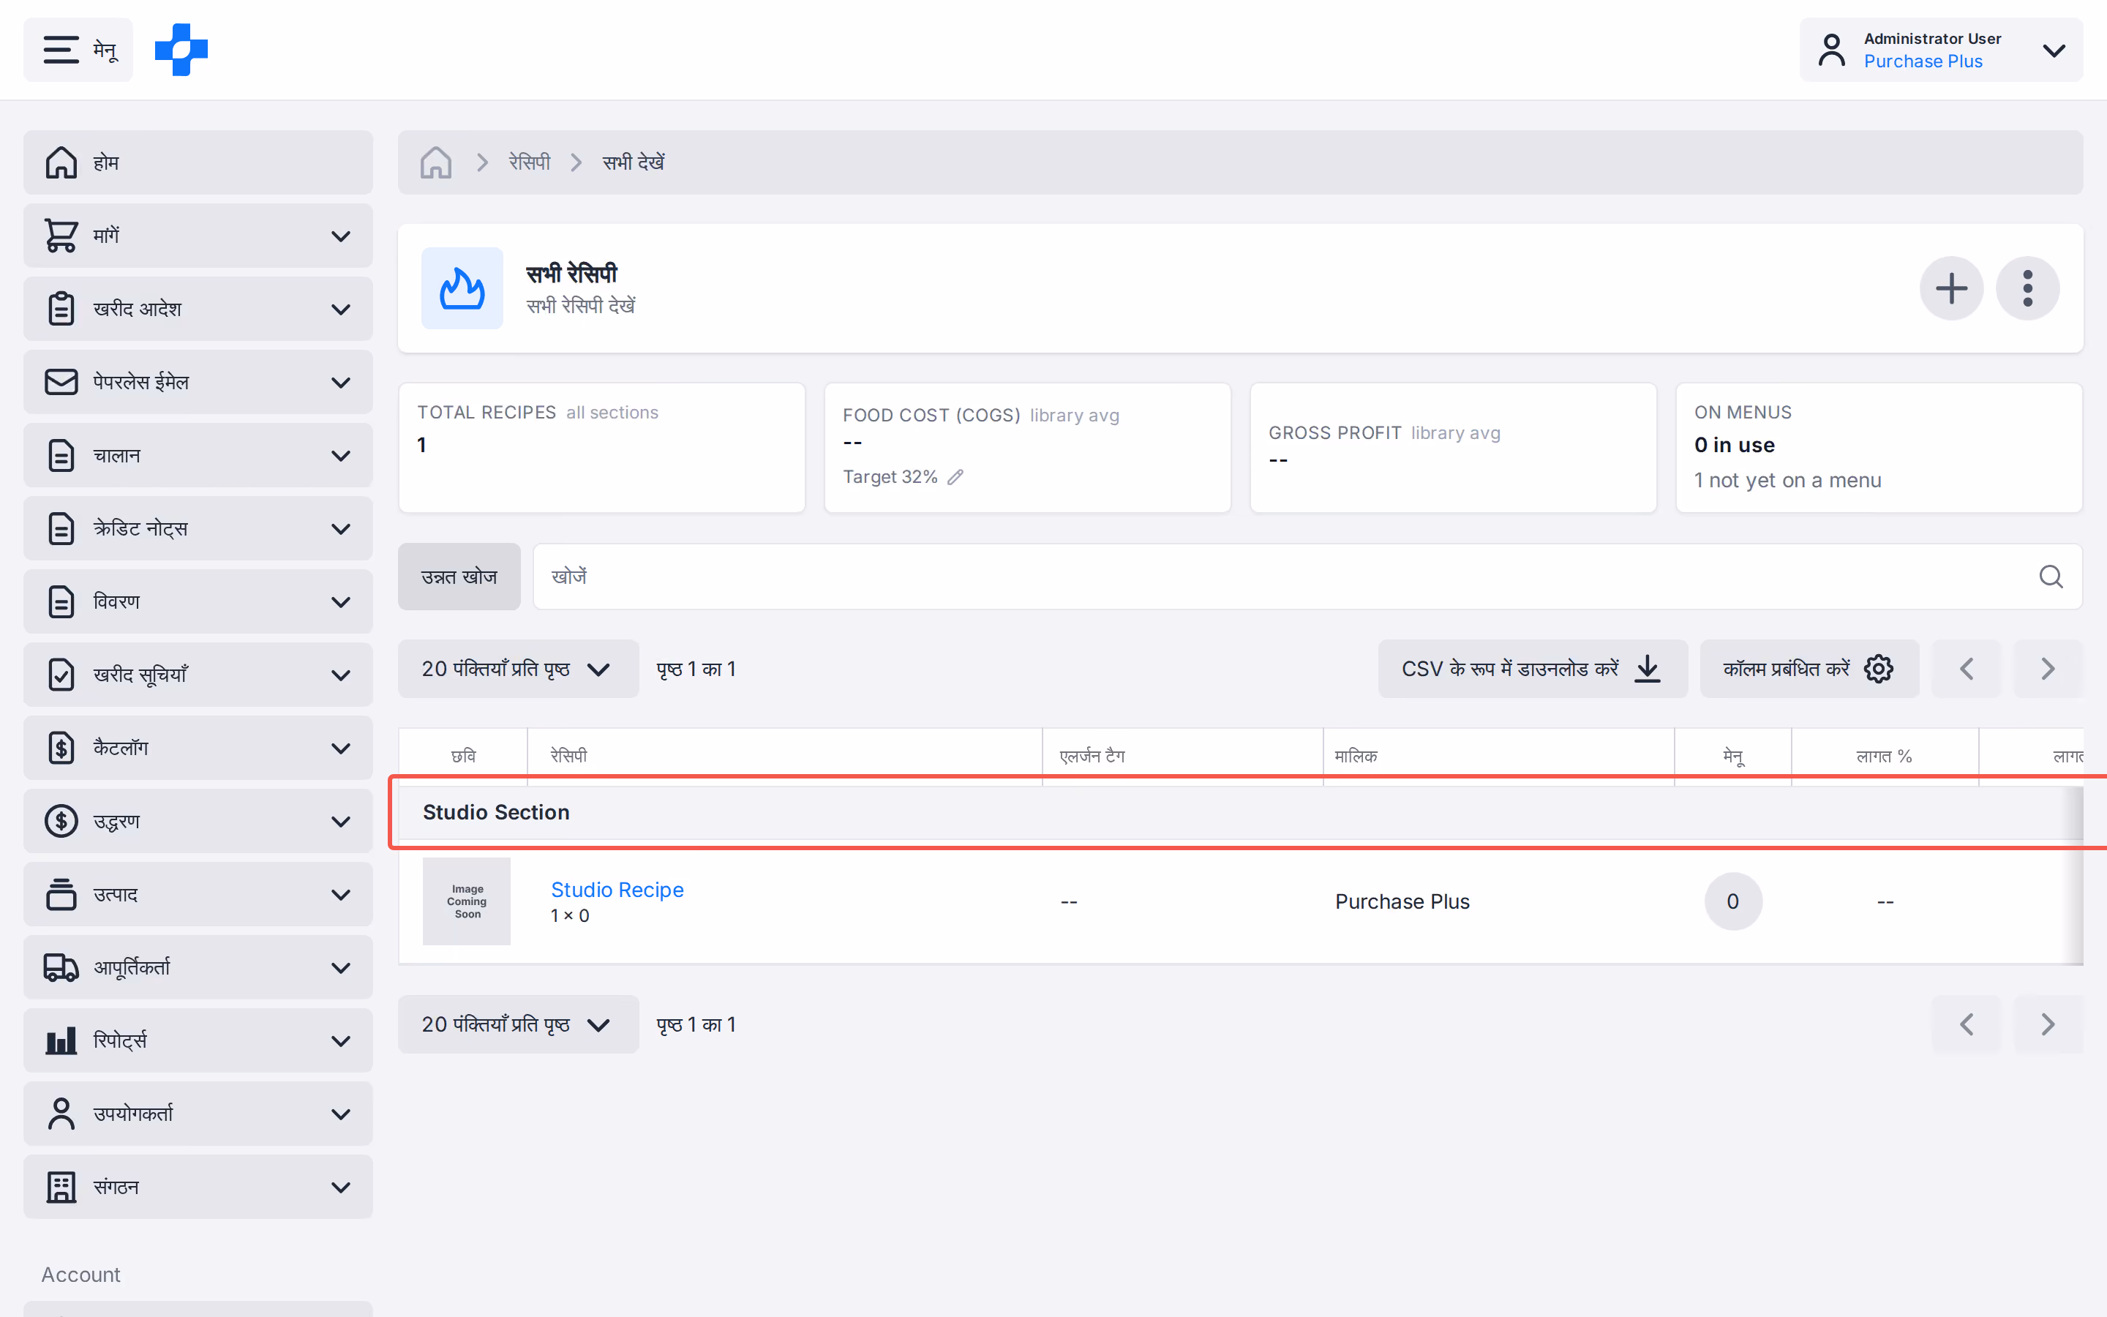This screenshot has width=2107, height=1317.
Task: Go to होम in the sidebar
Action: (x=198, y=163)
